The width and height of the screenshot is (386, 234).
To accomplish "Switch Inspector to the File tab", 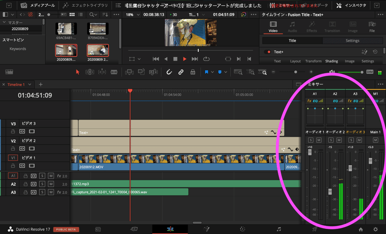I will pos(372,27).
